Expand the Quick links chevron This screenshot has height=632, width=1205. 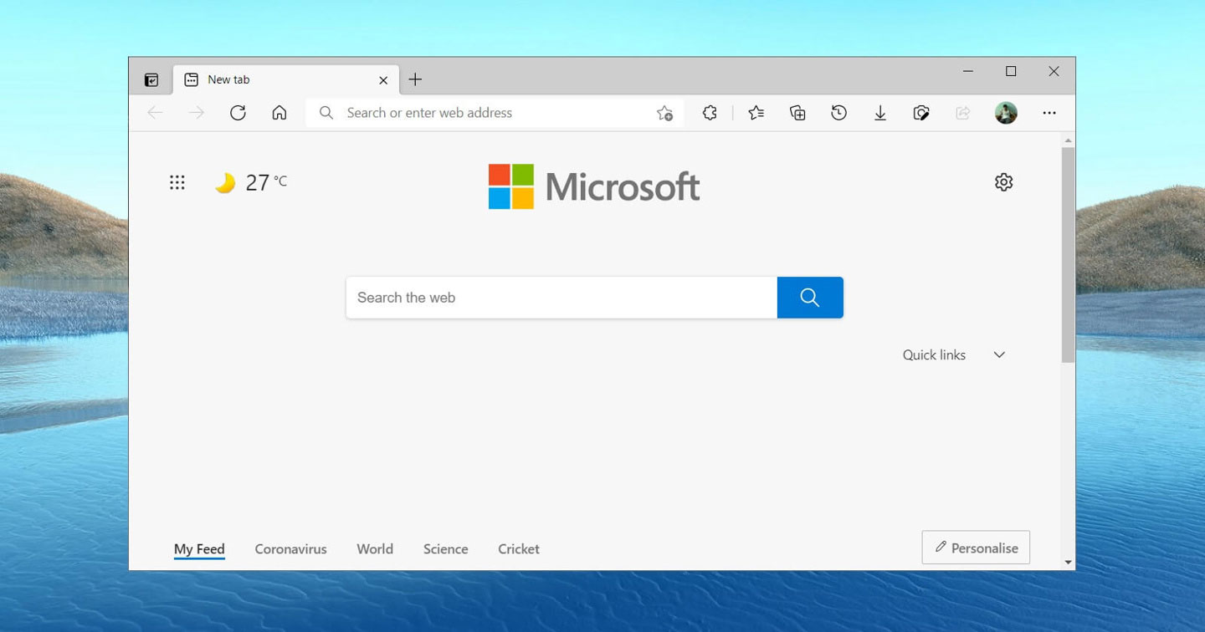coord(999,355)
